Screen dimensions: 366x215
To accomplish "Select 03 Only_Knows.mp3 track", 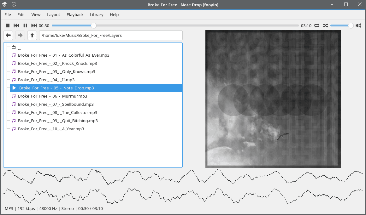I will (x=96, y=71).
